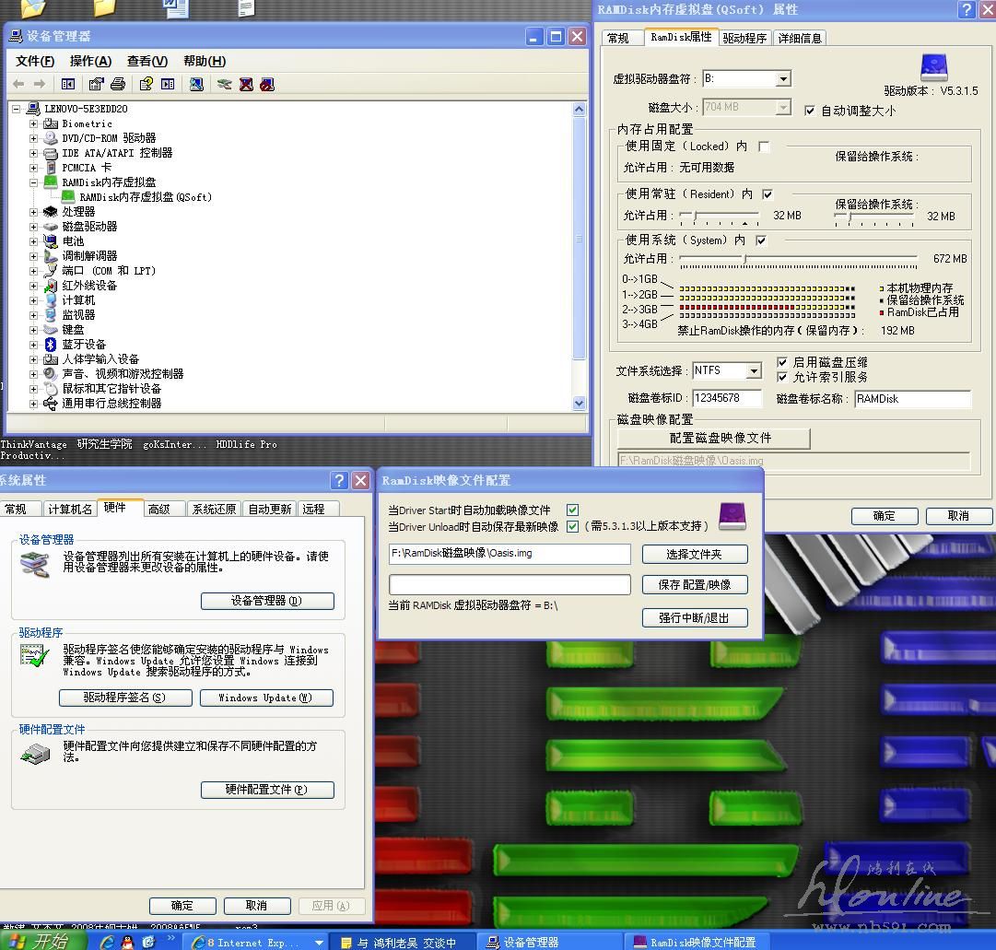The image size is (996, 950).
Task: Click the print icon in Device Manager toolbar
Action: click(118, 84)
